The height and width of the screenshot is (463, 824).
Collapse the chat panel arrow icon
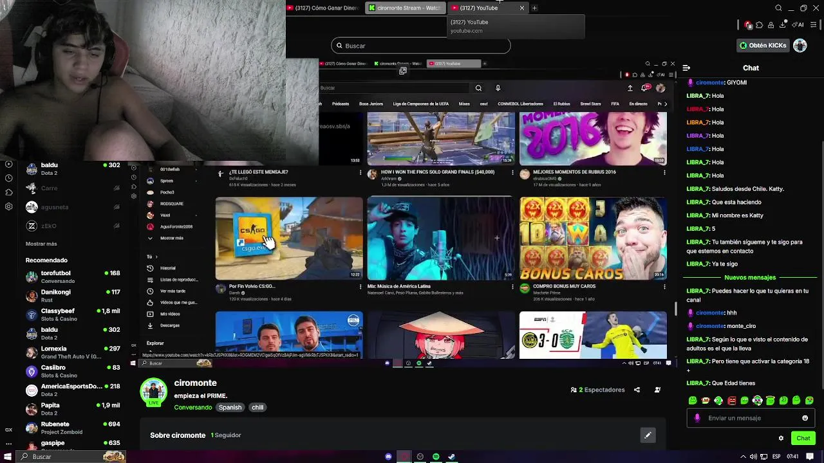click(x=686, y=68)
